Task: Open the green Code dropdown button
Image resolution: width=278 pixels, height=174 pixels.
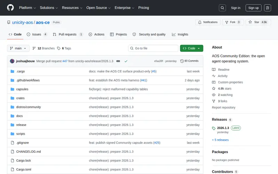Action: point(191,48)
